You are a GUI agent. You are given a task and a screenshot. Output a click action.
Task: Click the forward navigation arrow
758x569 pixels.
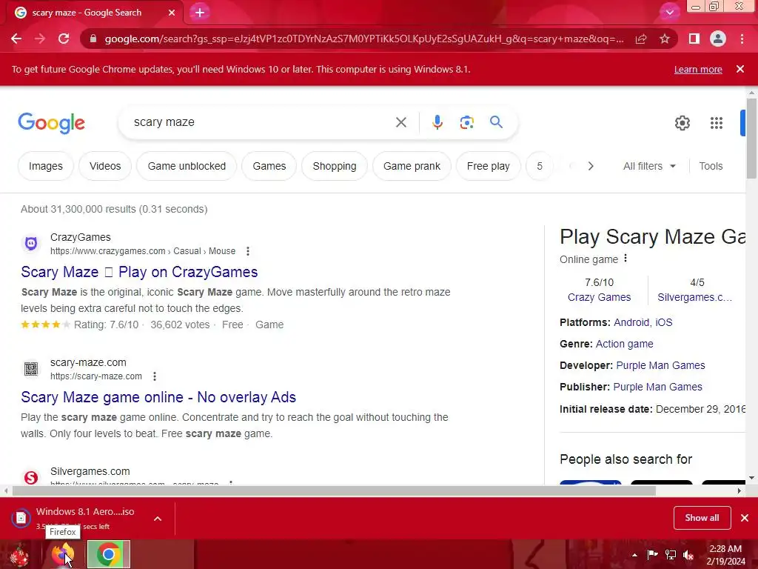coord(40,39)
